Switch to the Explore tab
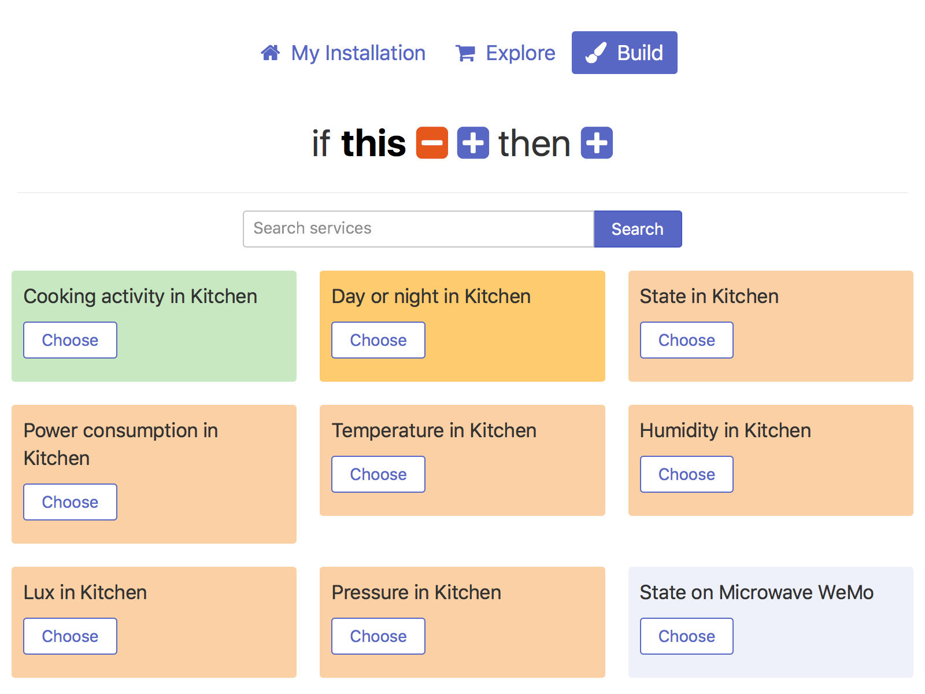Image resolution: width=925 pixels, height=694 pixels. coord(520,53)
